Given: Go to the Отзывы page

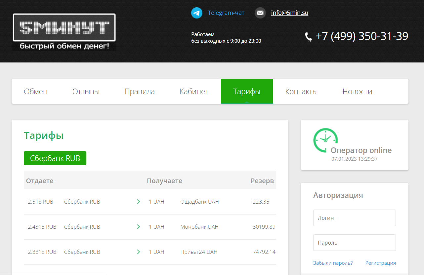Looking at the screenshot, I should (x=86, y=92).
